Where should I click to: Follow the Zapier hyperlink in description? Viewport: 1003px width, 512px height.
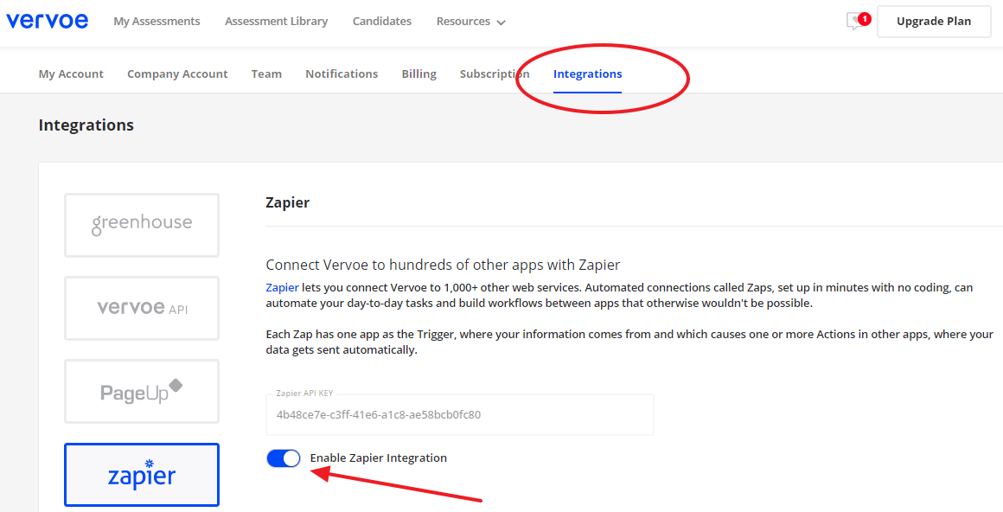pos(282,287)
